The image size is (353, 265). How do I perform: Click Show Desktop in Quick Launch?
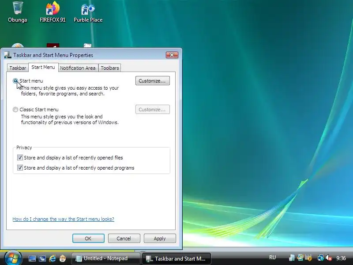tap(32, 258)
